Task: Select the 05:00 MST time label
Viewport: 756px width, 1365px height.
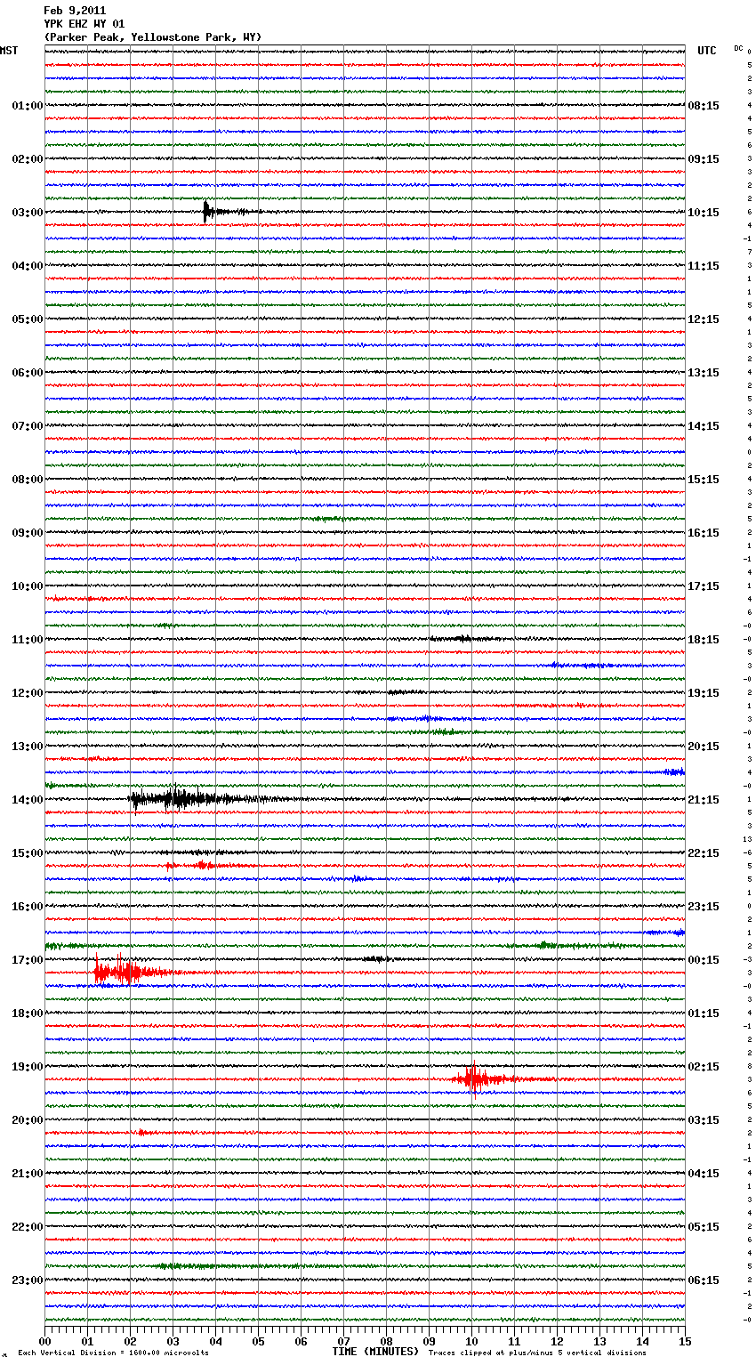Action: pos(28,319)
